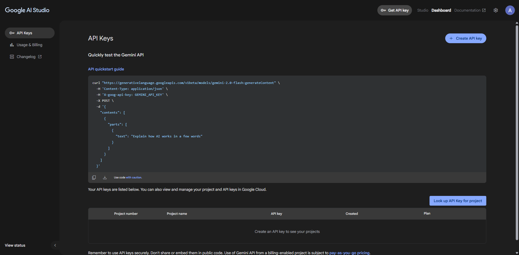Open the account avatar menu
Image resolution: width=519 pixels, height=255 pixels.
click(x=510, y=10)
